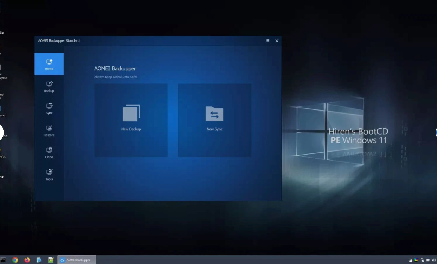Start a New Backup

pos(131,120)
